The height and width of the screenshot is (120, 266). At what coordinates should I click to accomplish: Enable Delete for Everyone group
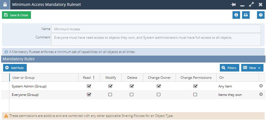[x=131, y=94]
